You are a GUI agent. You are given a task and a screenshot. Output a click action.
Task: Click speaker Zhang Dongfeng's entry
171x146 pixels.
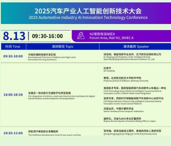(x=132, y=133)
